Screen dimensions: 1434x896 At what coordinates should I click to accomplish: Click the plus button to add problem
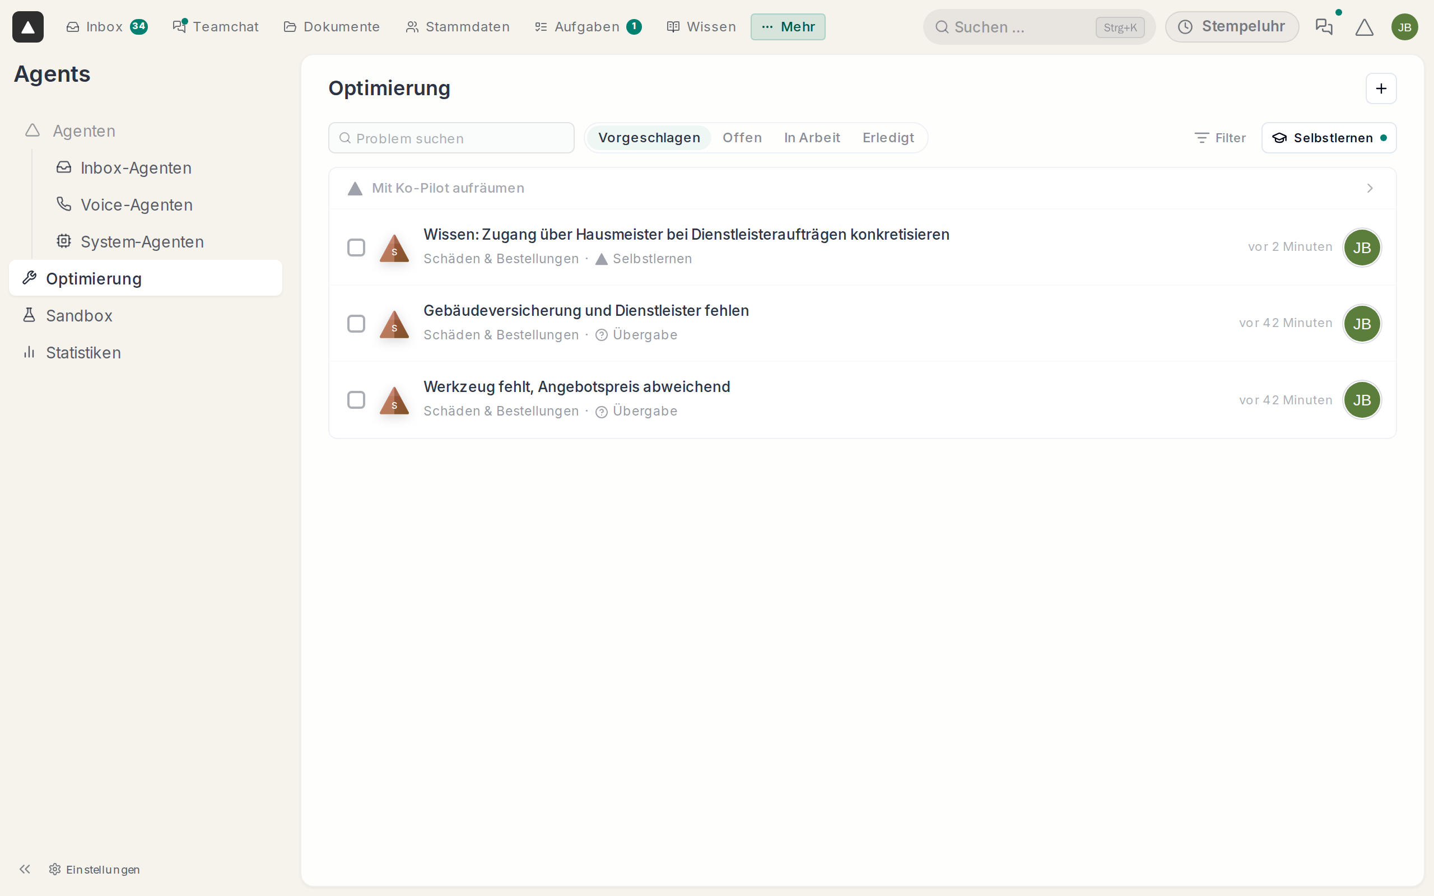[x=1381, y=88]
